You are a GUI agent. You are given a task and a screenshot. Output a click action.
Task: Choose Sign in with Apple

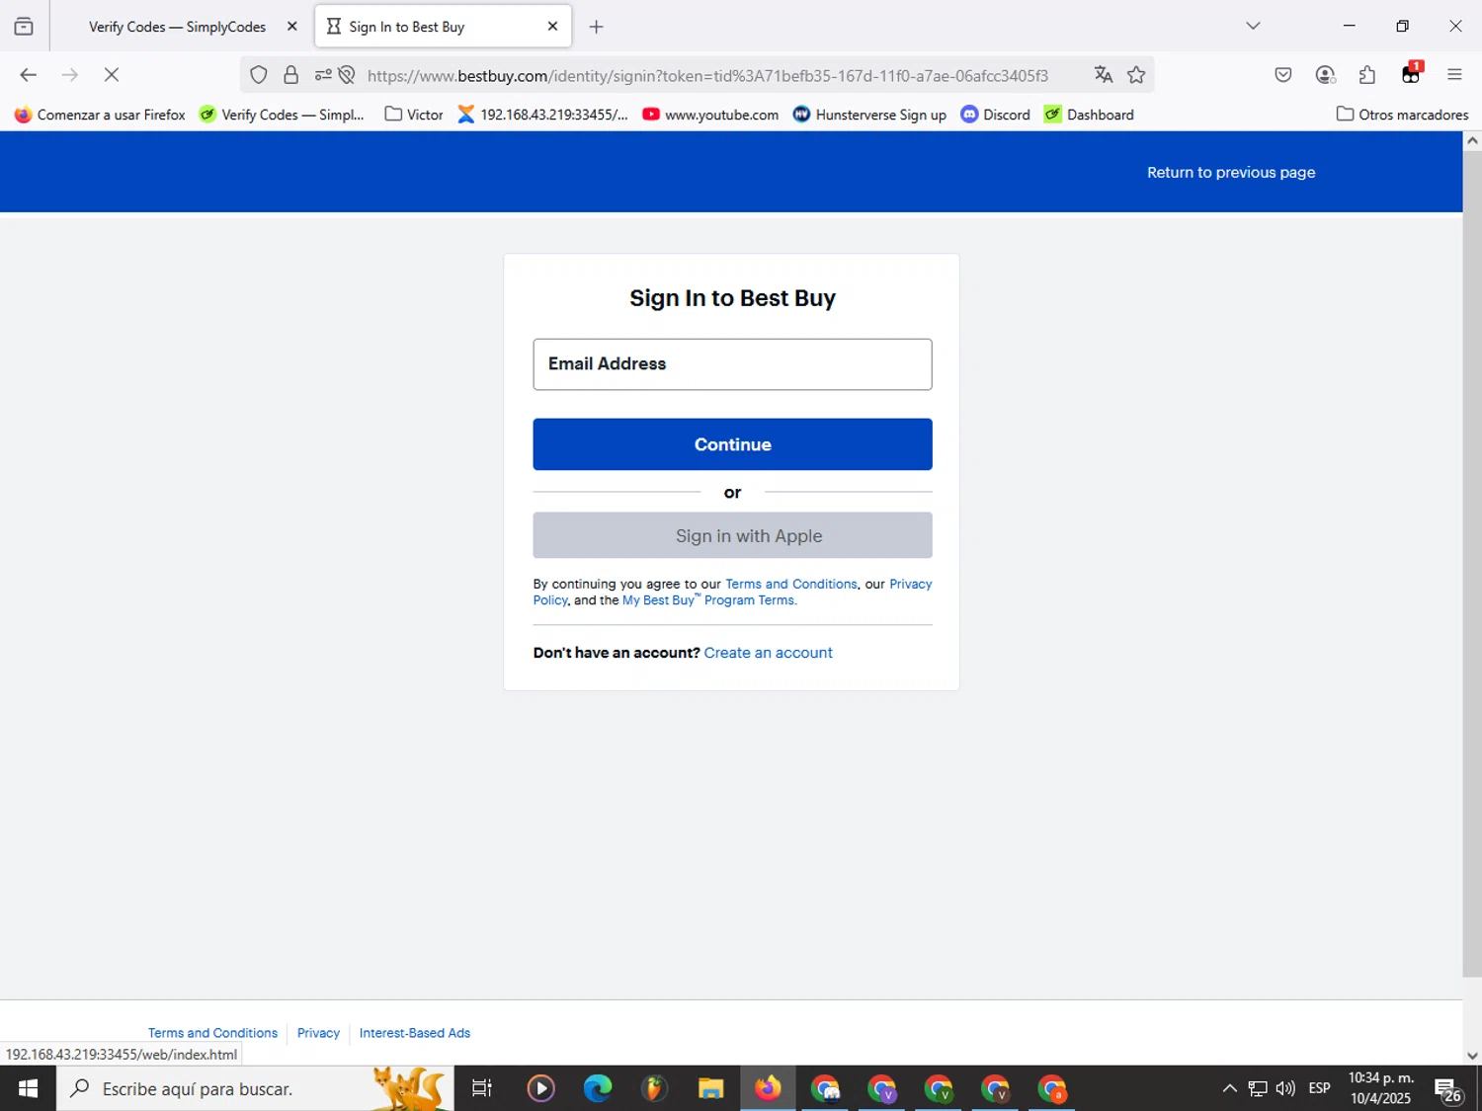[732, 535]
